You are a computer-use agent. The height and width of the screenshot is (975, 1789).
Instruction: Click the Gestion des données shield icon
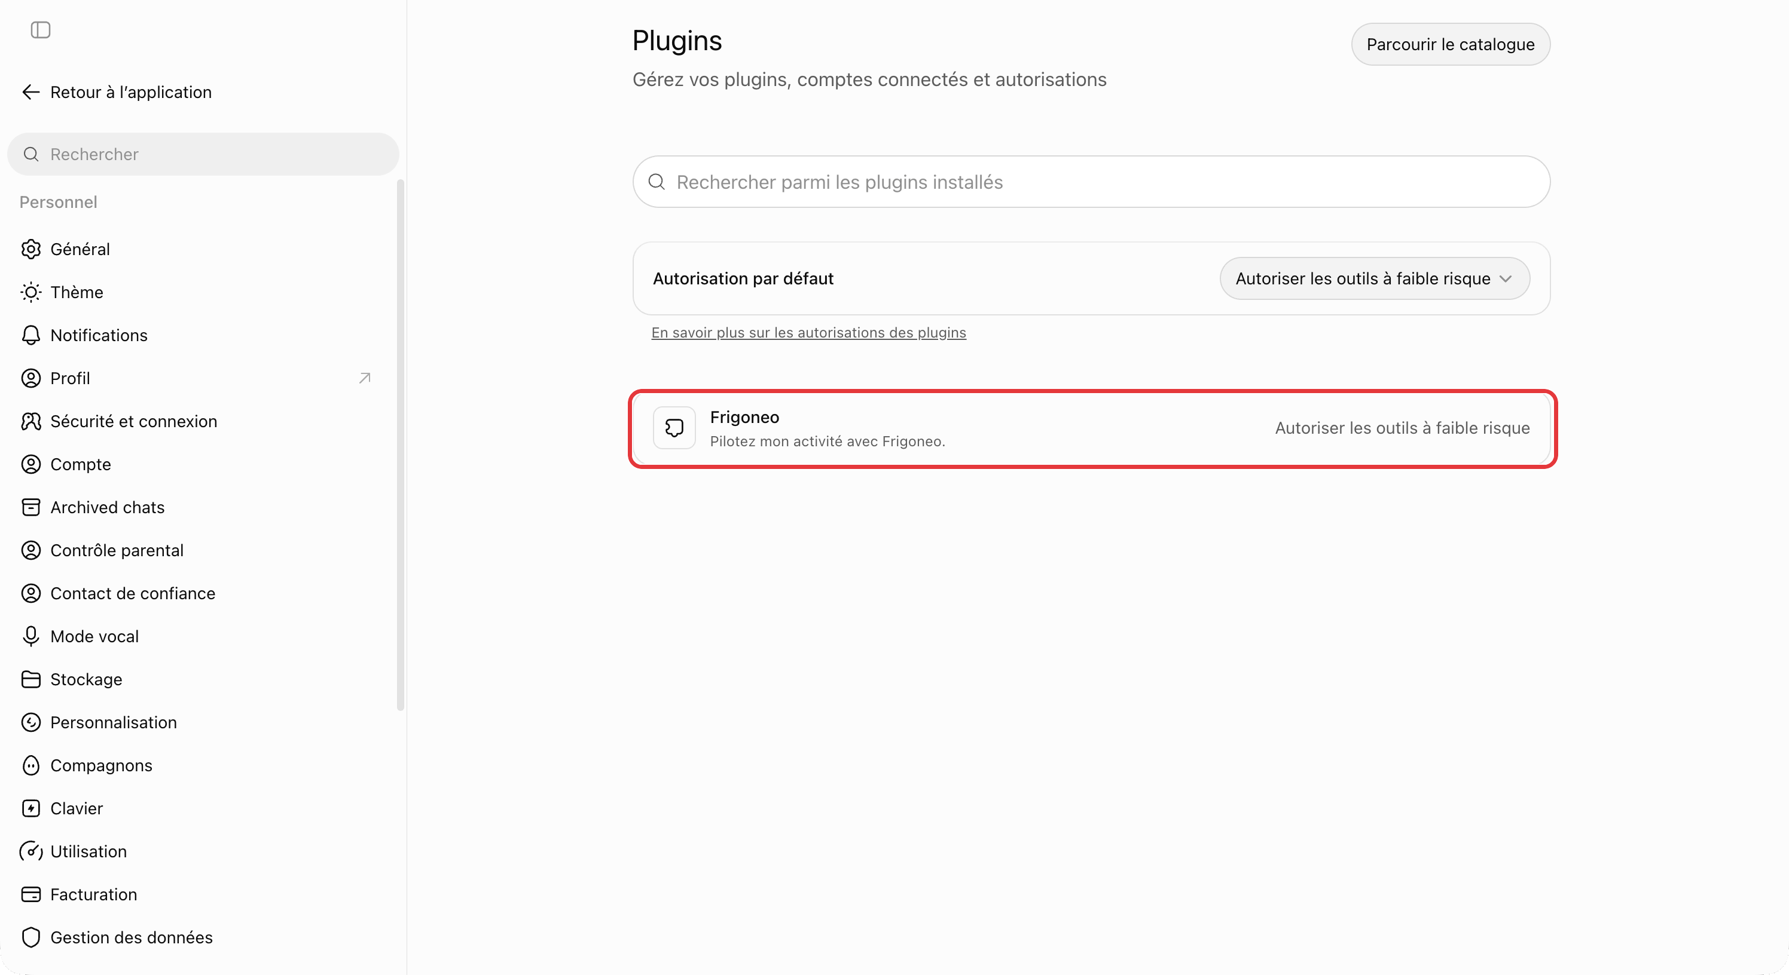pos(30,937)
